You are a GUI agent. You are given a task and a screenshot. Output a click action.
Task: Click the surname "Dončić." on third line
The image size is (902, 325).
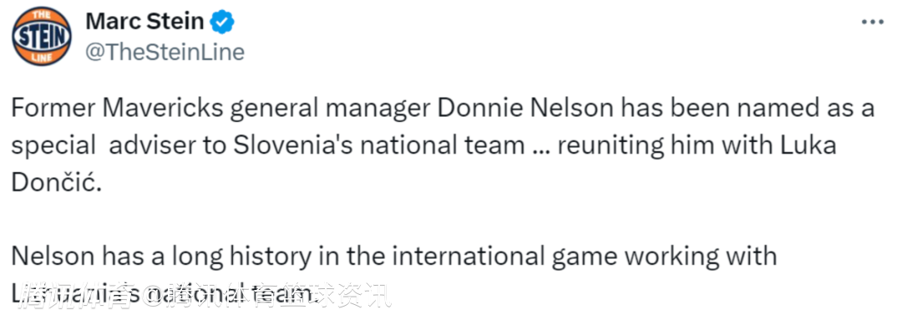[x=57, y=184]
